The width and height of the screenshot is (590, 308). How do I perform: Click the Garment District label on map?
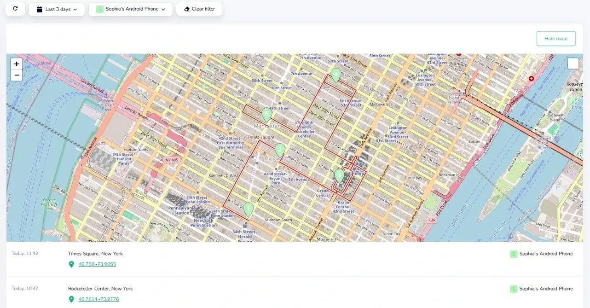pyautogui.click(x=224, y=175)
